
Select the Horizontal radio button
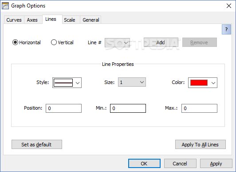pos(15,42)
